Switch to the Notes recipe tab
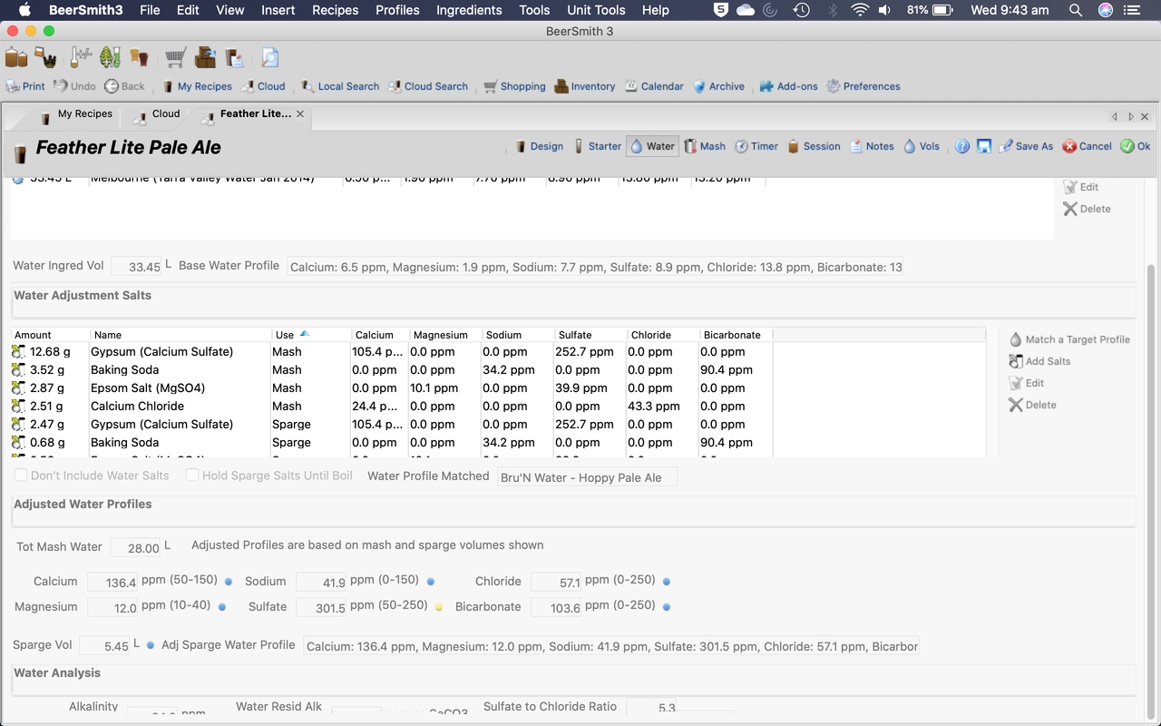This screenshot has height=726, width=1161. point(872,146)
